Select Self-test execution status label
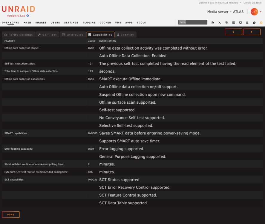 click(x=20, y=64)
